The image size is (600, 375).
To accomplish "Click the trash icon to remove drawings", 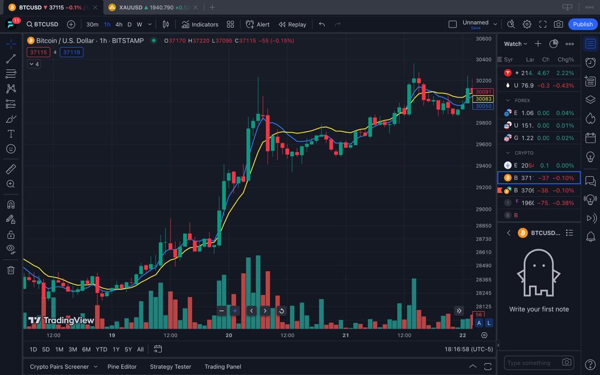I will coord(11,270).
